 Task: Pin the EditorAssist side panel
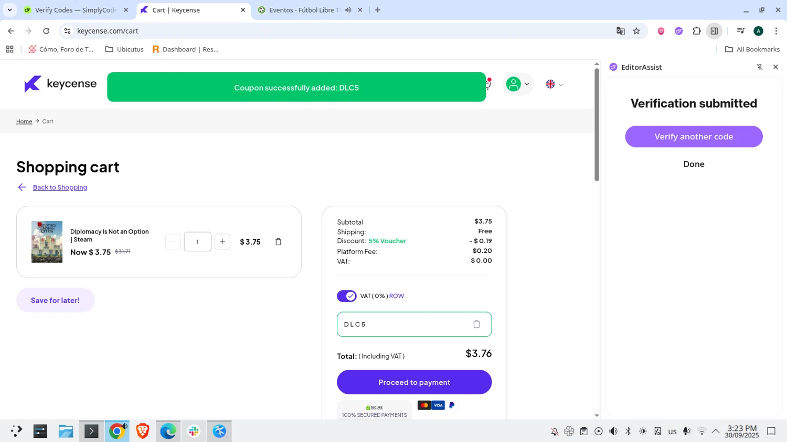(x=760, y=67)
